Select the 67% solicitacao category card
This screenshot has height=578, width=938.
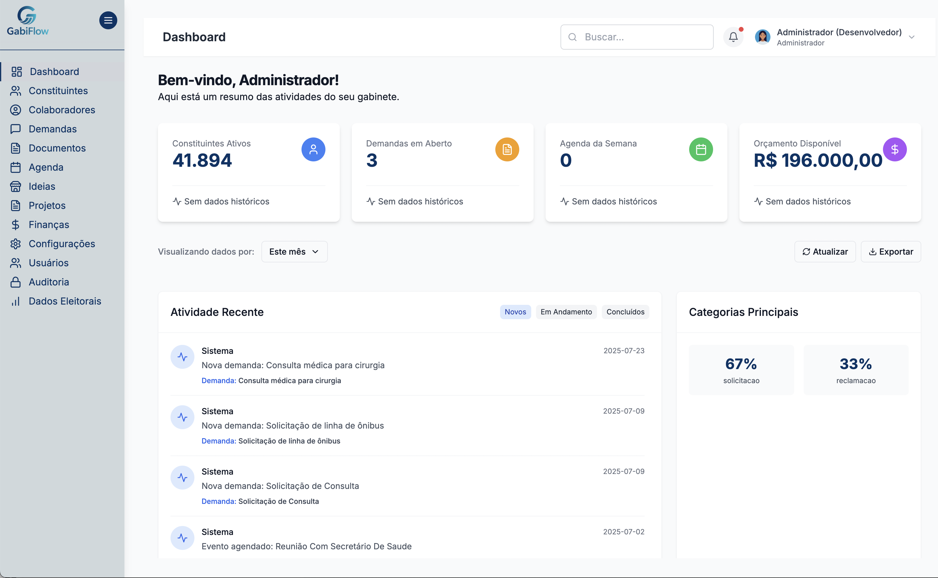click(x=741, y=370)
